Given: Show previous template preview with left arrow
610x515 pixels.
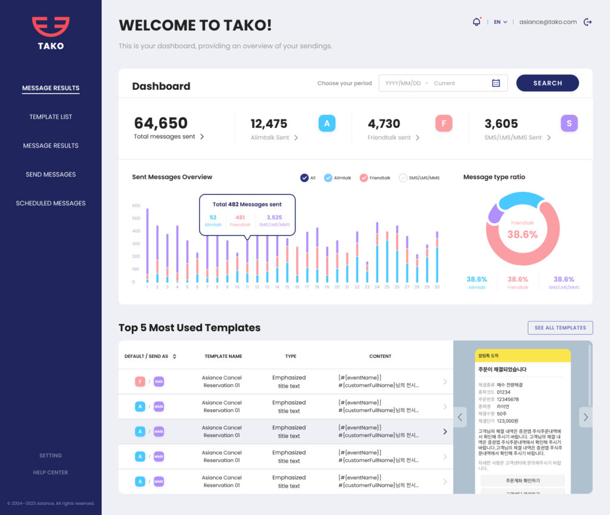Looking at the screenshot, I should [x=460, y=417].
